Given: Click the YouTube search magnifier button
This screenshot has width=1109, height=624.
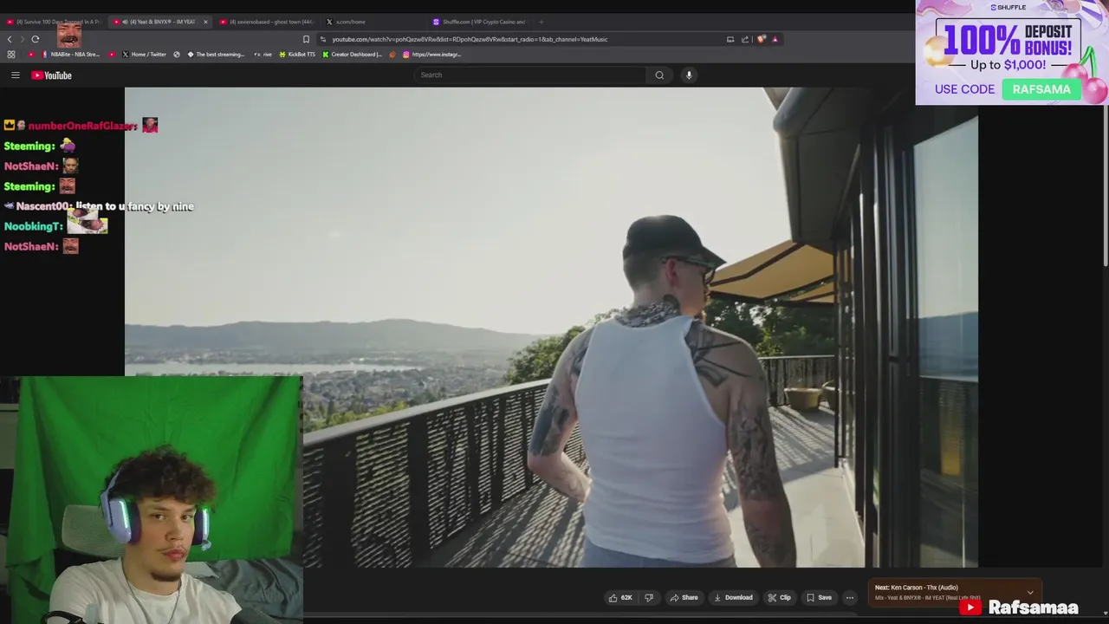Looking at the screenshot, I should pyautogui.click(x=659, y=75).
